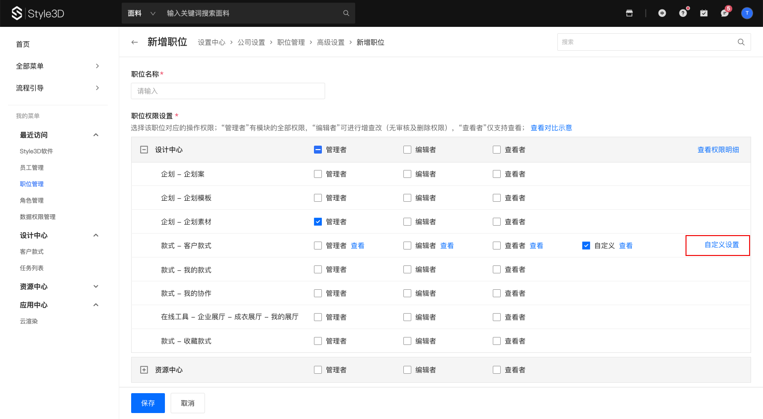Click the back arrow beside 新增职位
Screen dimensions: 763x419
135,42
